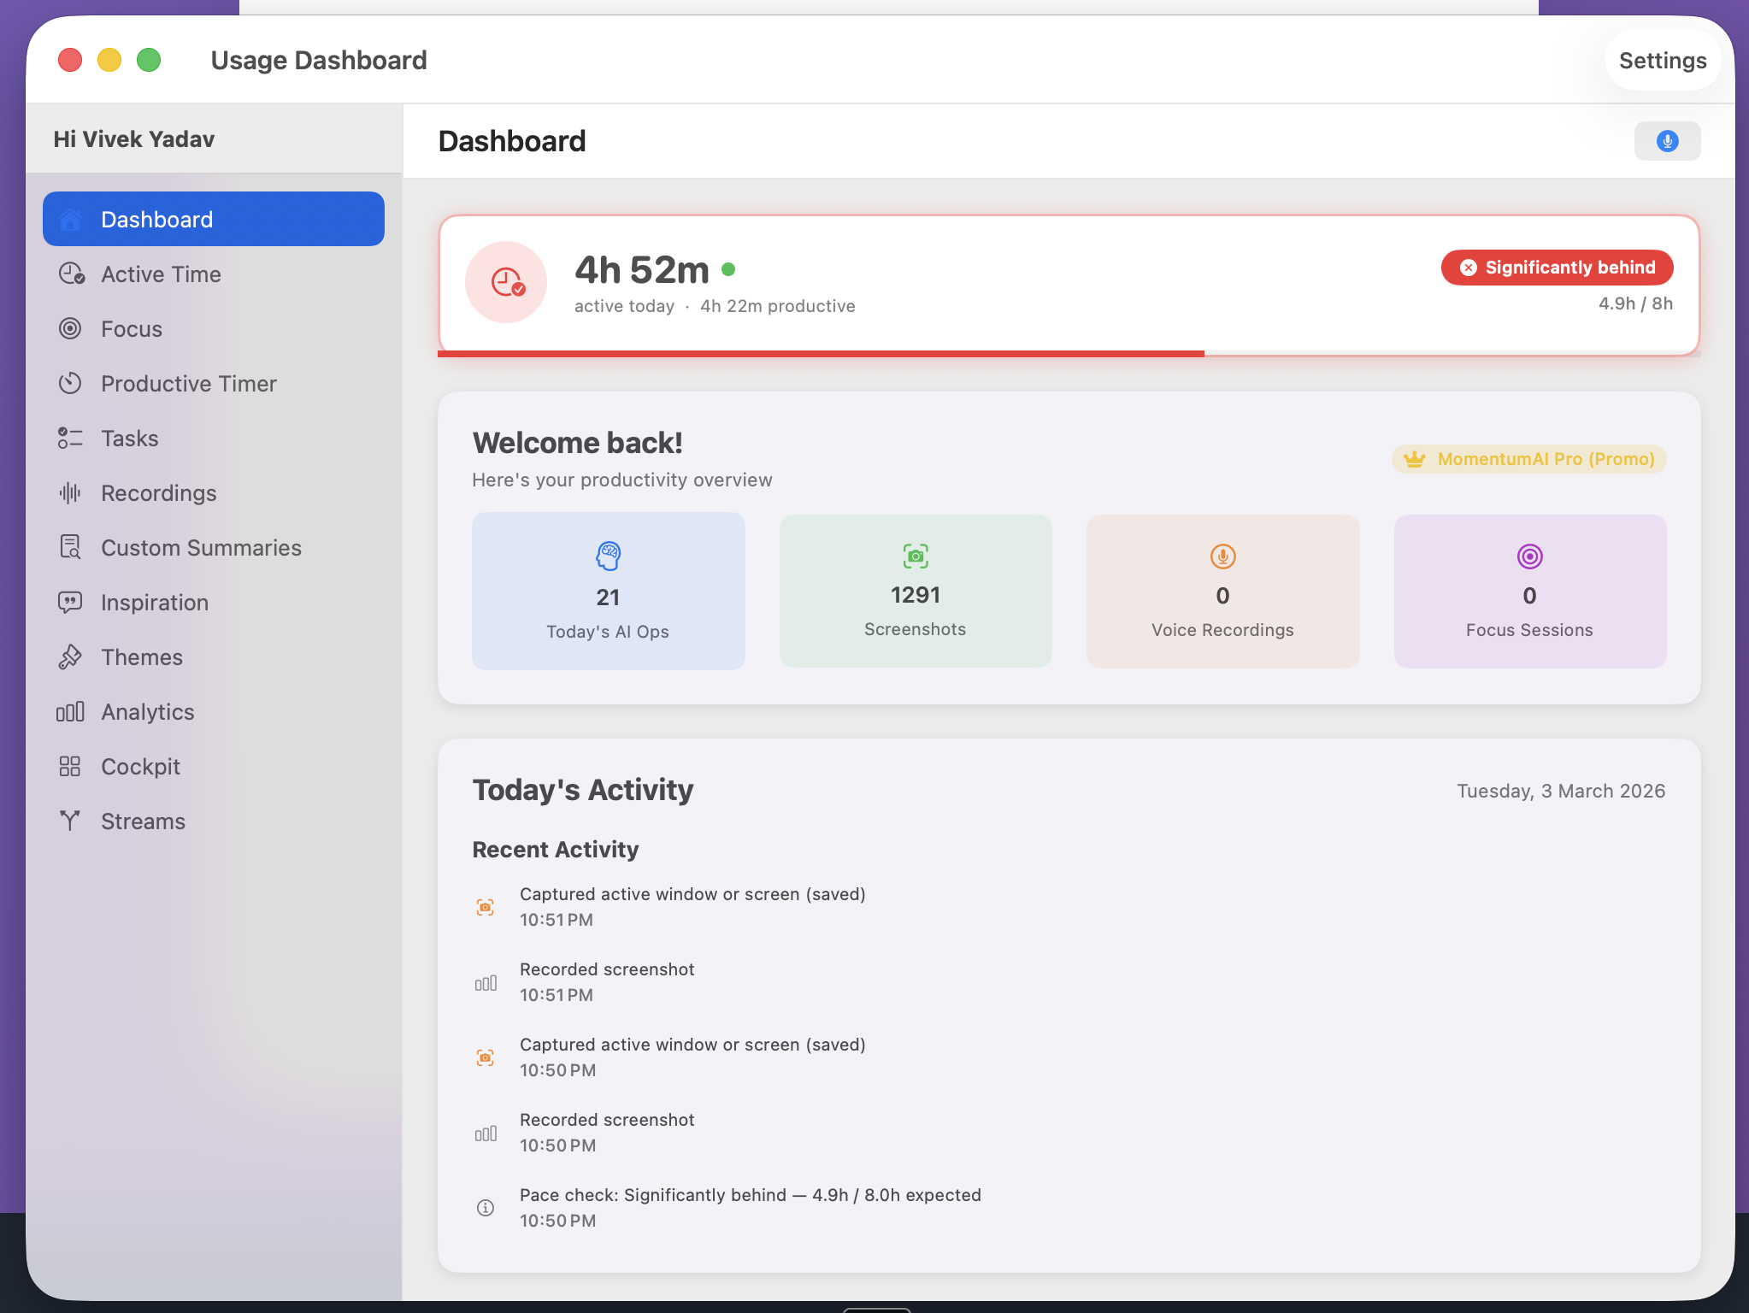Select the Active Time sidebar icon
Viewport: 1749px width, 1313px height.
[72, 274]
